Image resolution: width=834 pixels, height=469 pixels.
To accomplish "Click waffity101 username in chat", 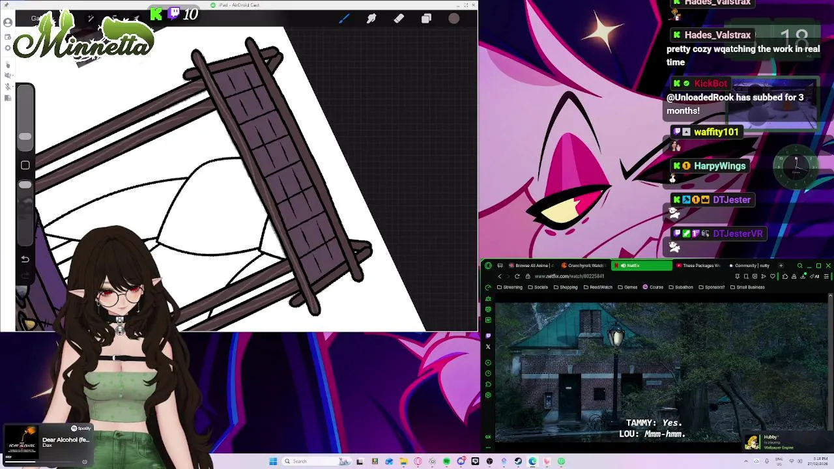I will (x=716, y=132).
